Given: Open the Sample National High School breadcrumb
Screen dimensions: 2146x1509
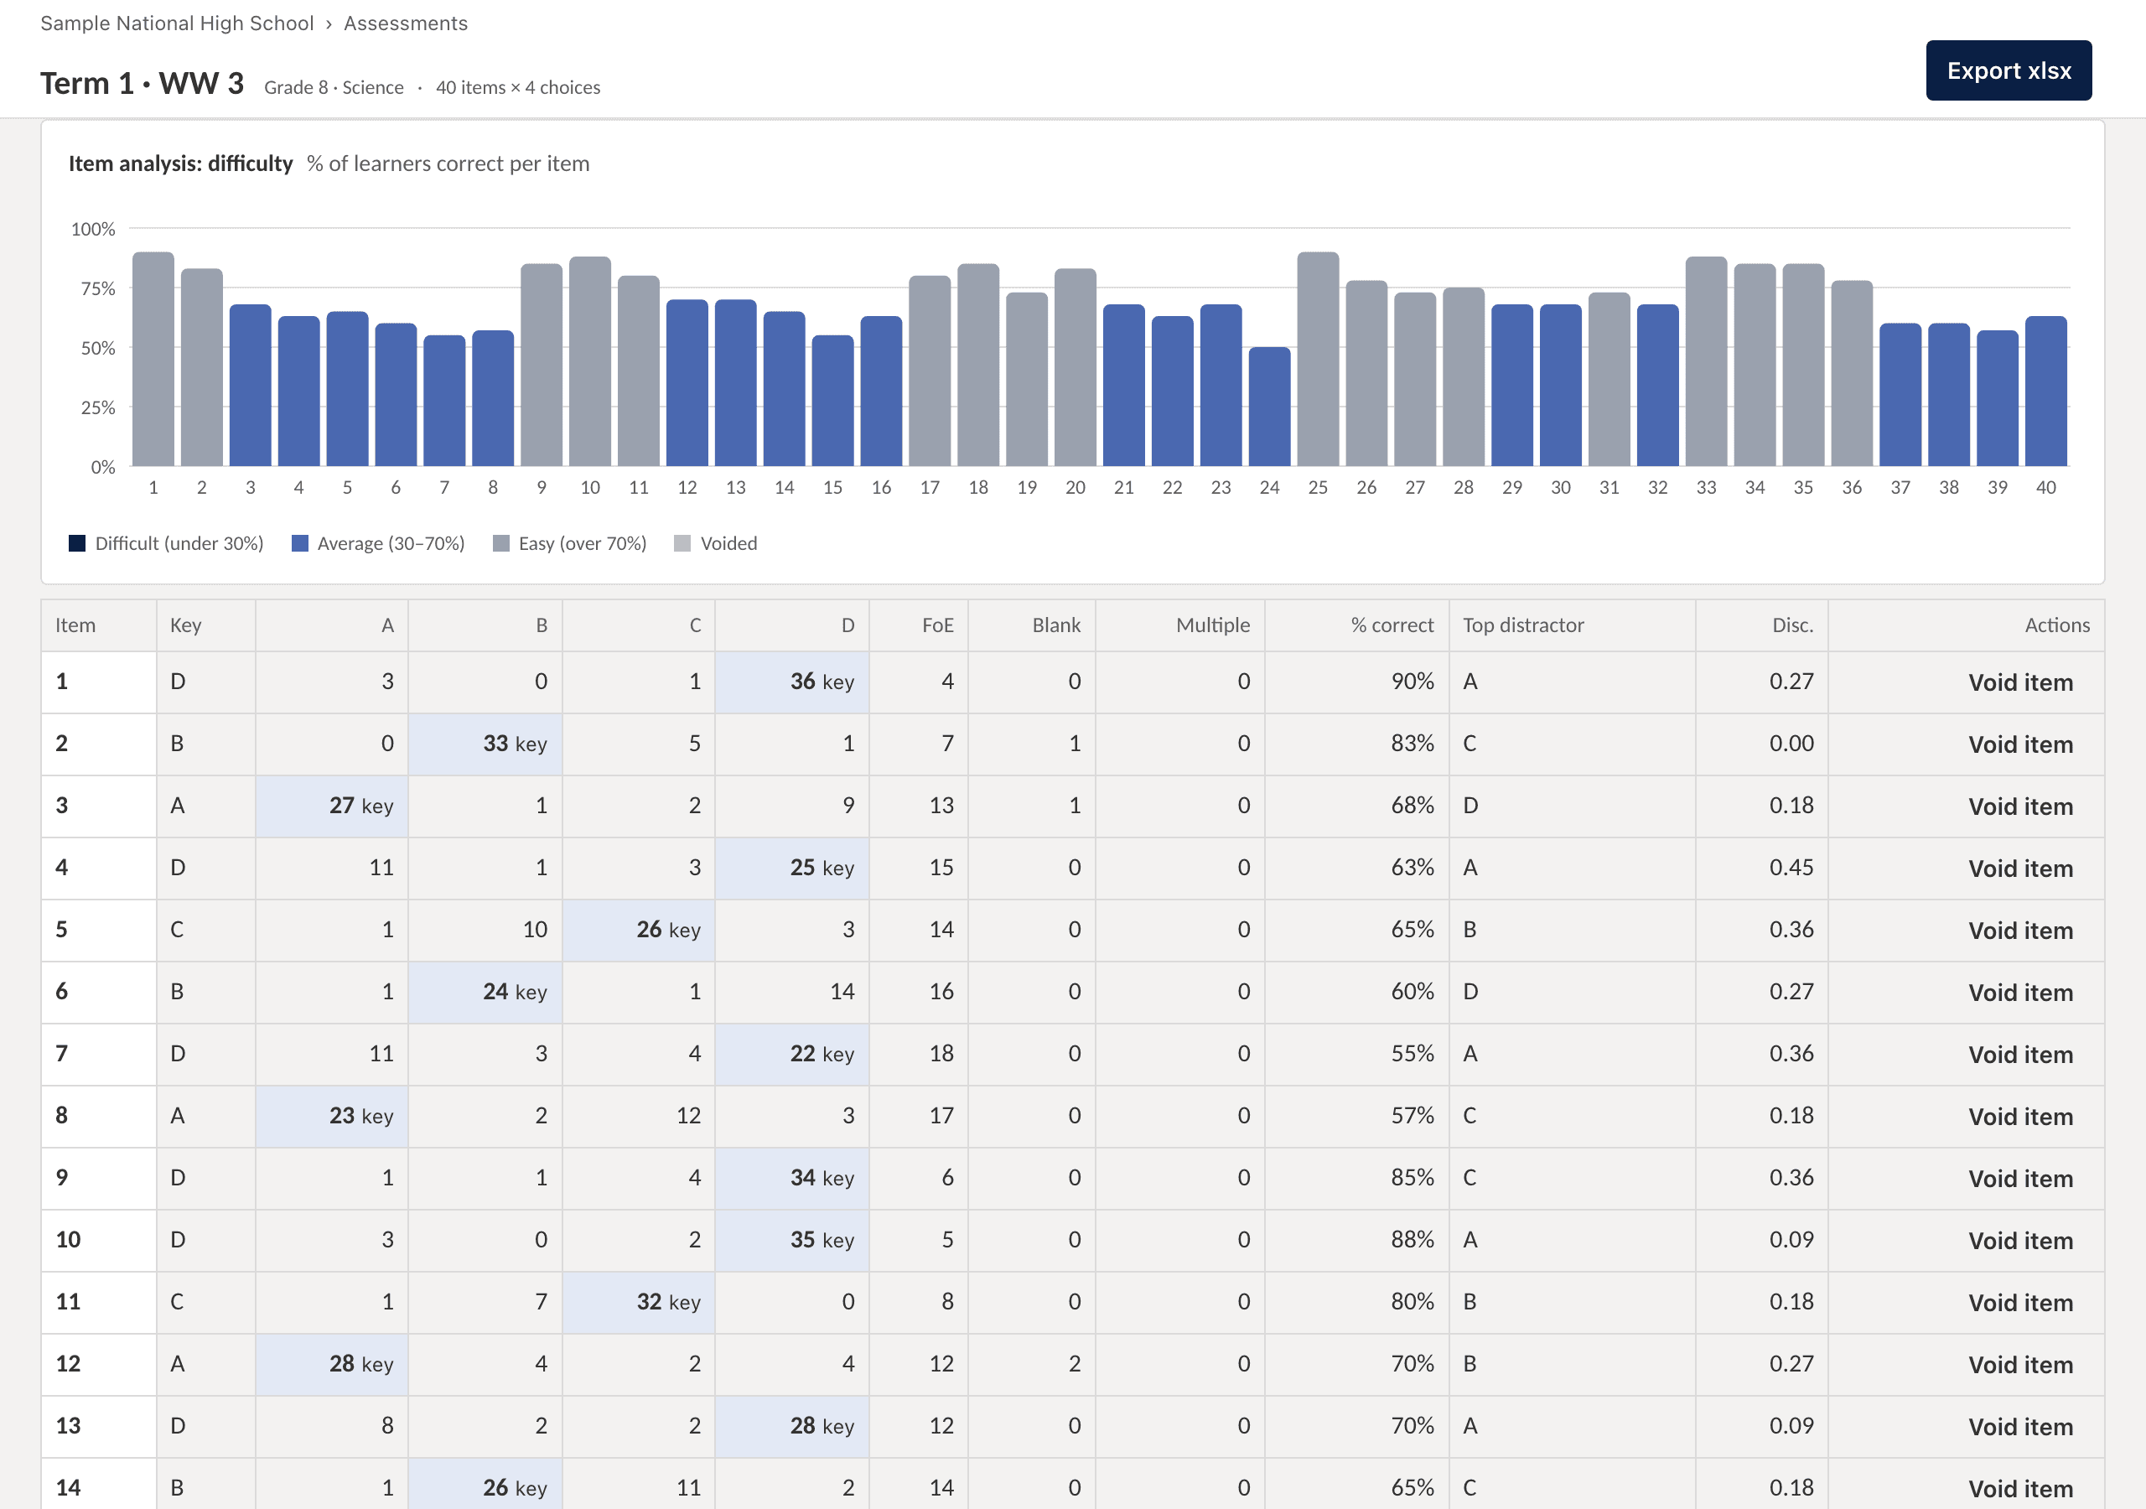Looking at the screenshot, I should tap(177, 23).
